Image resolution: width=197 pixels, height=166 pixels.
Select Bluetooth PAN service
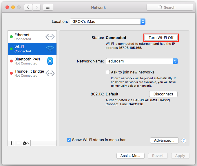pos(28,61)
